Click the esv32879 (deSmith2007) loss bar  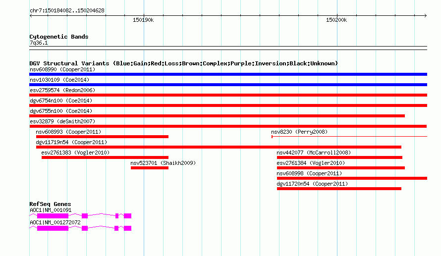coord(228,126)
